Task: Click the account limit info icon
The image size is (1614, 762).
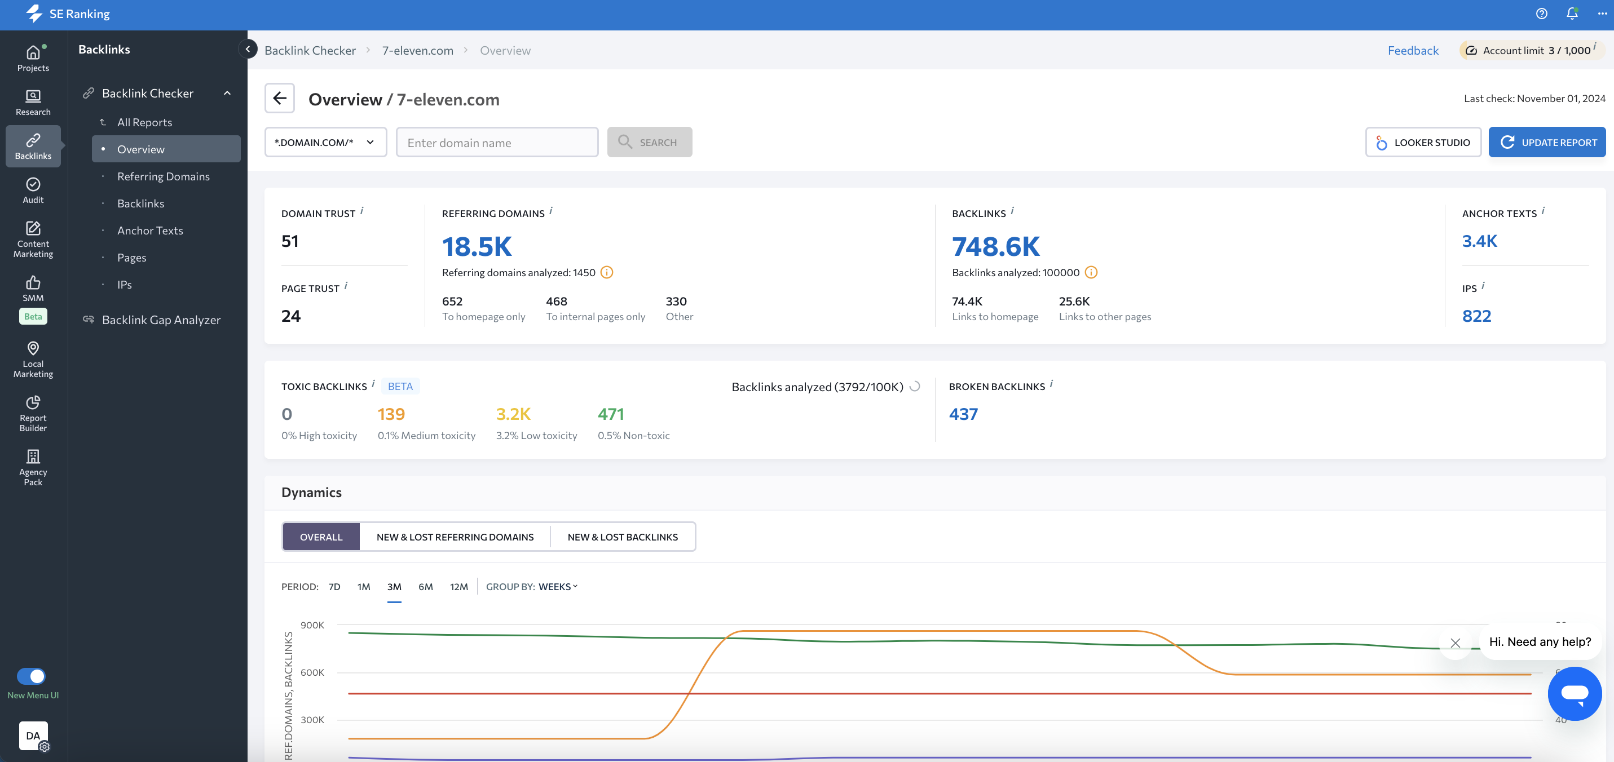Action: tap(1595, 46)
